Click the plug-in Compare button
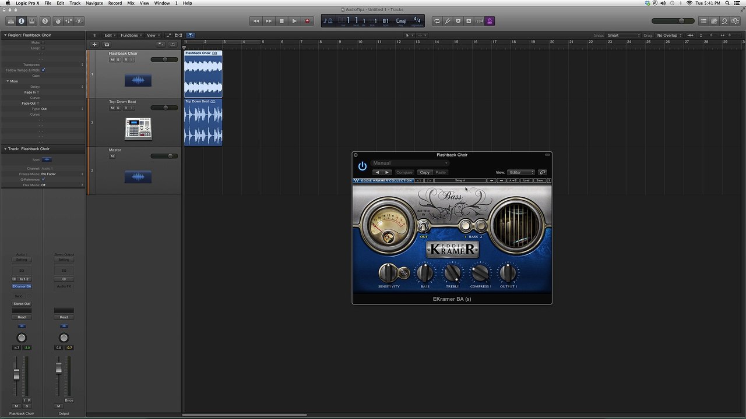Viewport: 746px width, 419px height. (404, 172)
